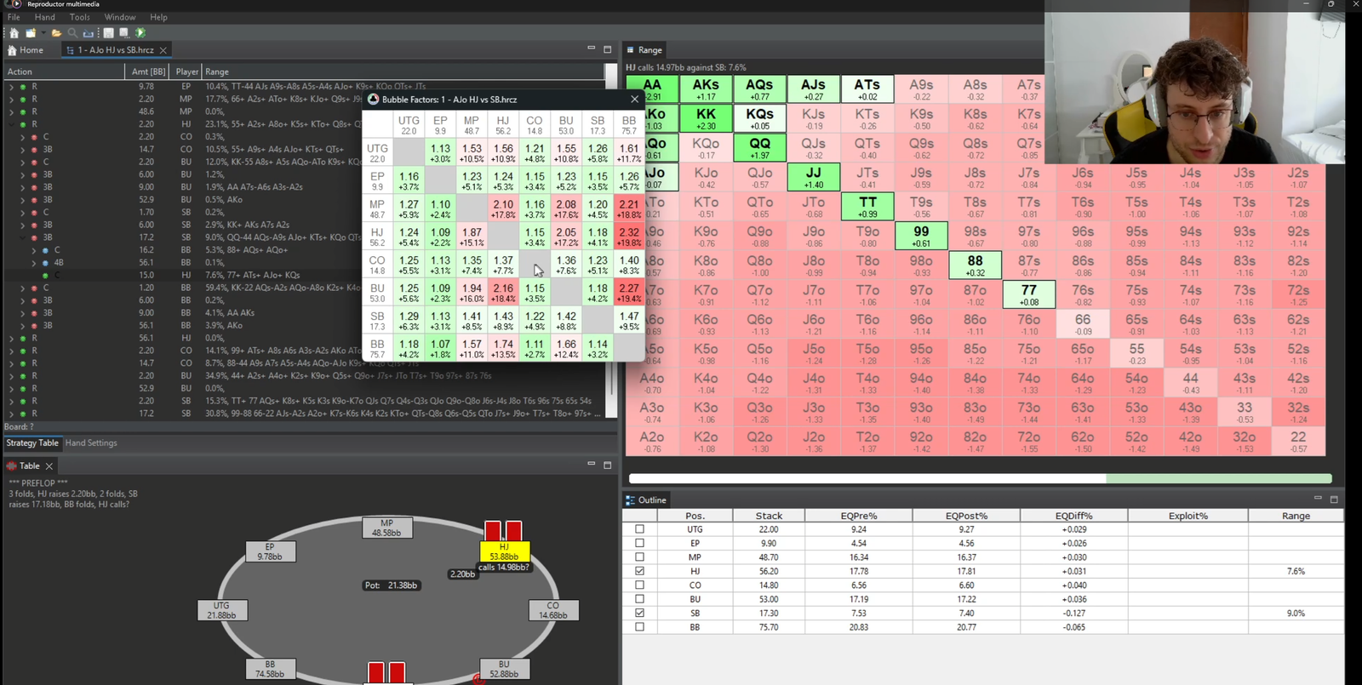This screenshot has width=1362, height=685.
Task: Expand the EP 9.78 raise node
Action: [x=11, y=87]
